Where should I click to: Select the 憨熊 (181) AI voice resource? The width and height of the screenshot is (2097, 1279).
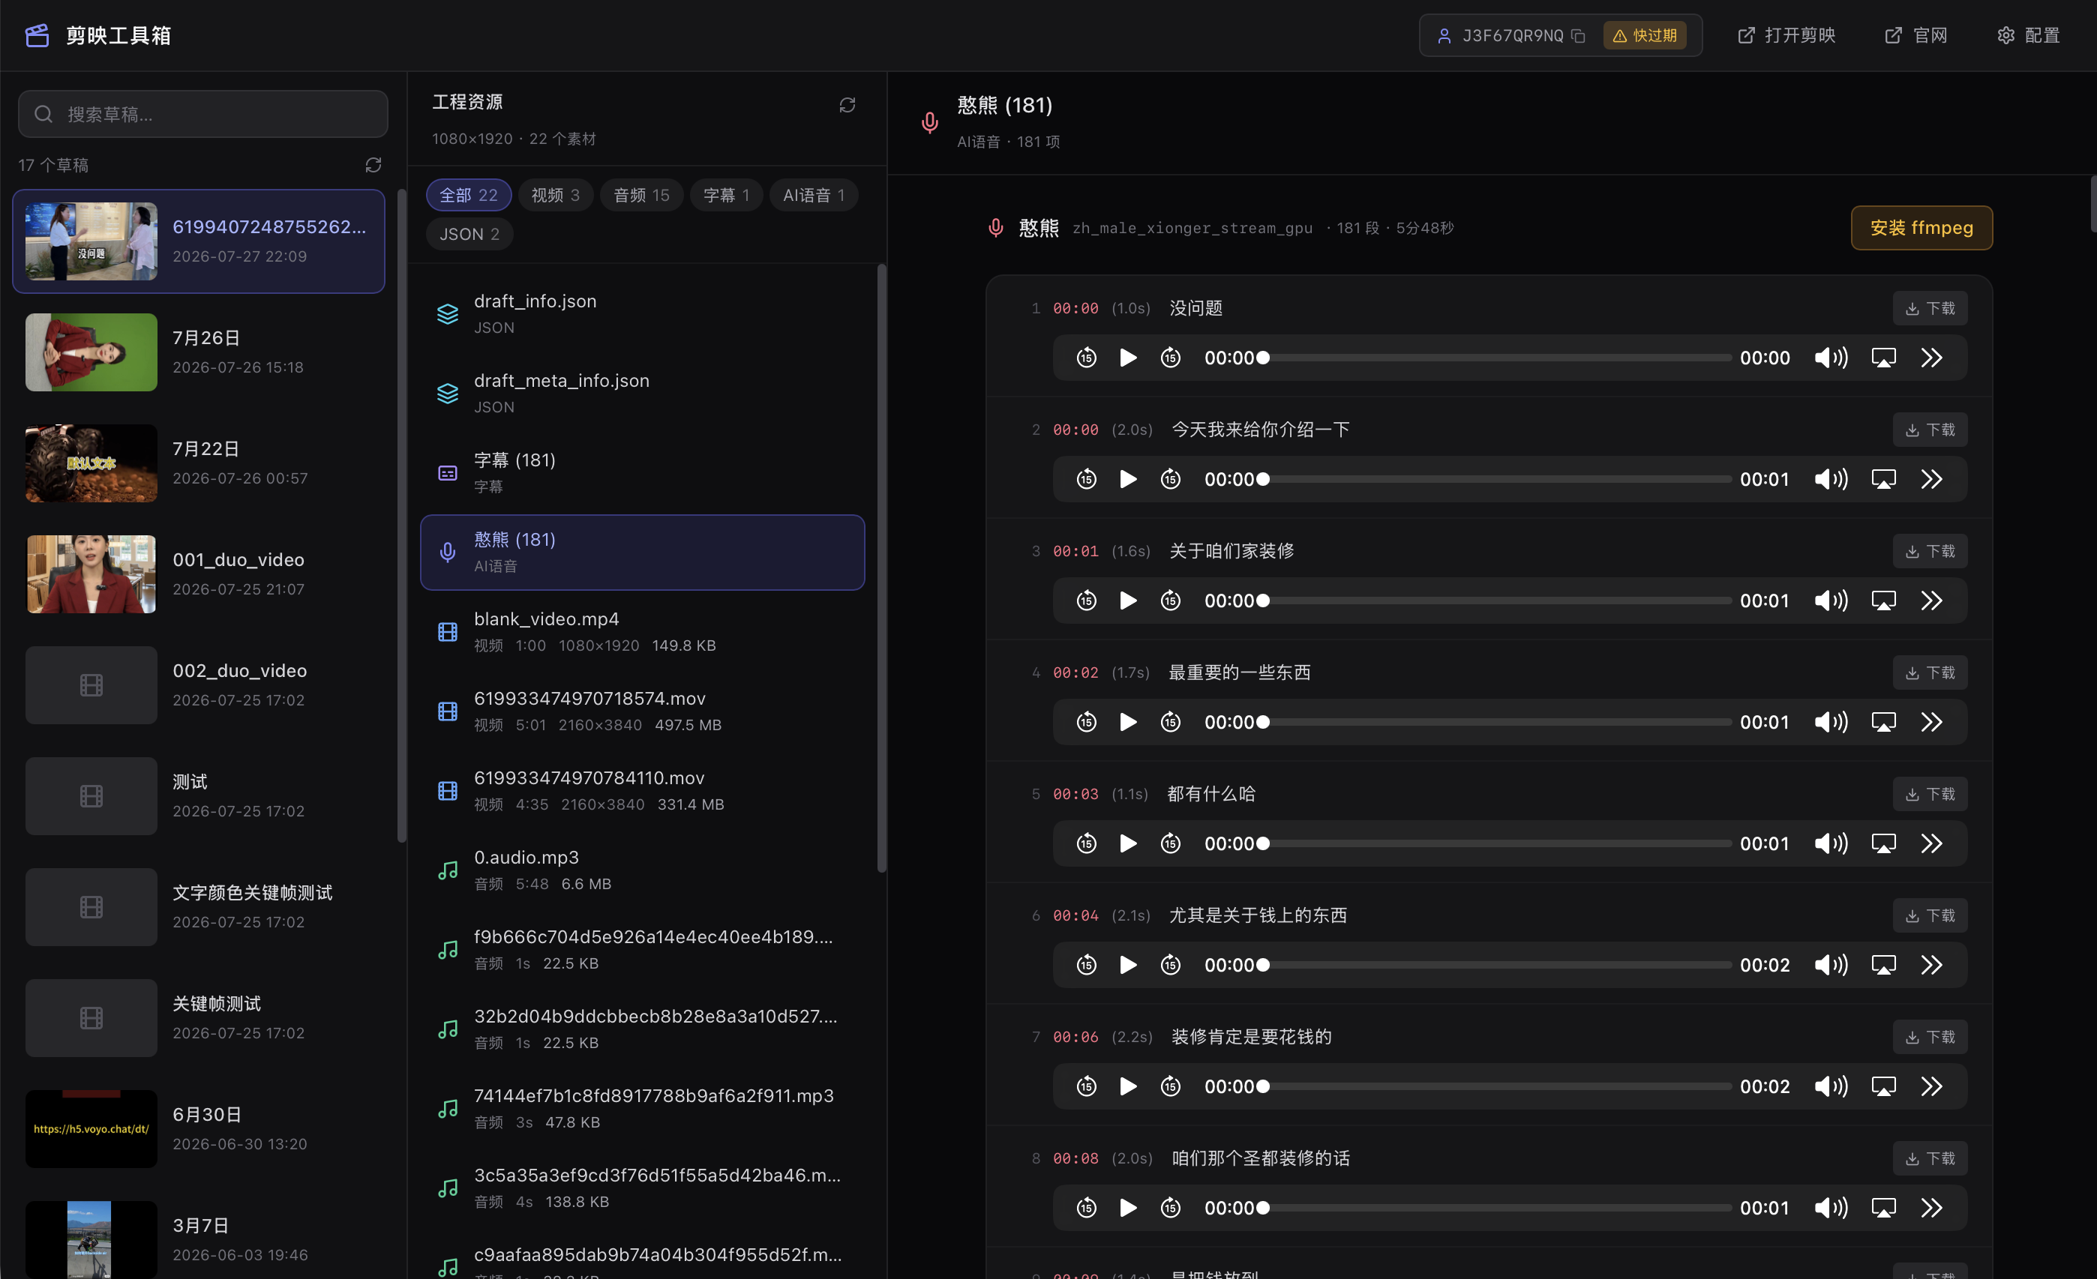pyautogui.click(x=643, y=553)
